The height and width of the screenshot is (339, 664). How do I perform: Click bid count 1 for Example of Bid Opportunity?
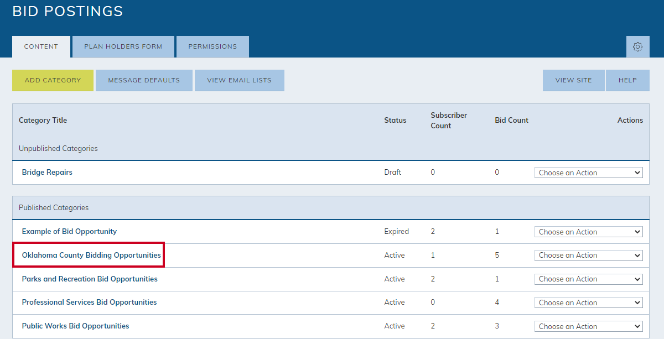pos(497,232)
